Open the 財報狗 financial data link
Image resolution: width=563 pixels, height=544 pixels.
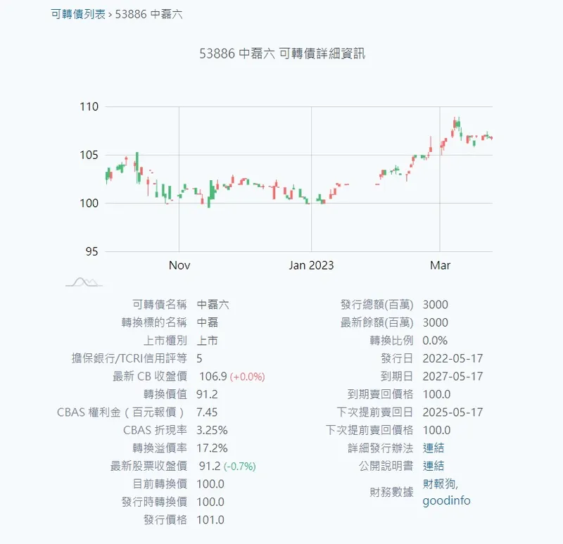(x=440, y=483)
